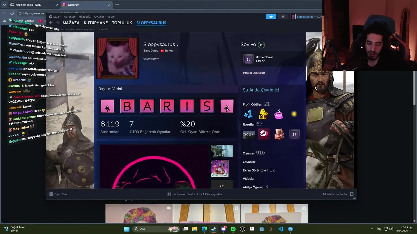417x234 pixels.
Task: Close the Instagram browser tab
Action: click(x=109, y=5)
